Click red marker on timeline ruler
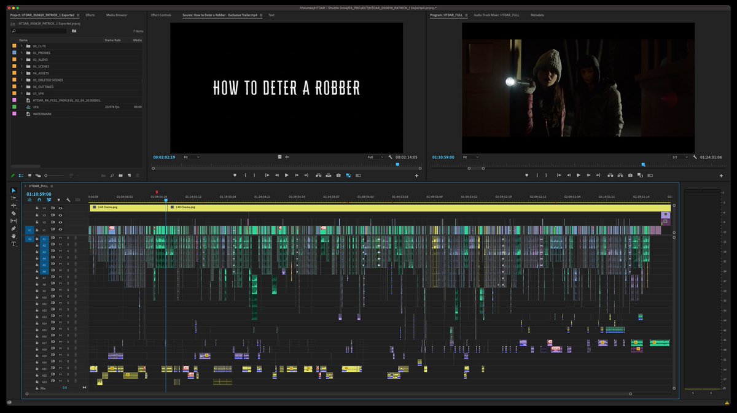Viewport: 737px width, 413px height. 157,192
